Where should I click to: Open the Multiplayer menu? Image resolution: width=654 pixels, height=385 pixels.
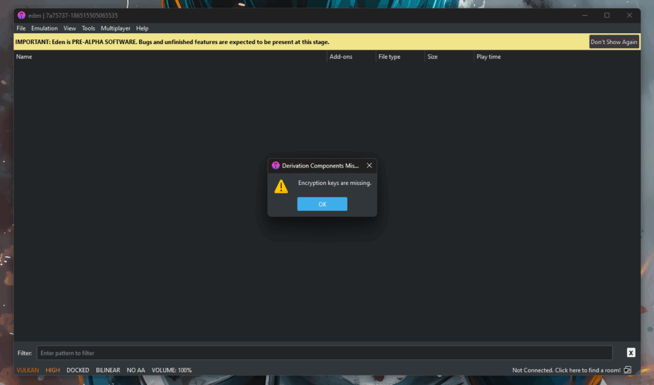tap(116, 28)
